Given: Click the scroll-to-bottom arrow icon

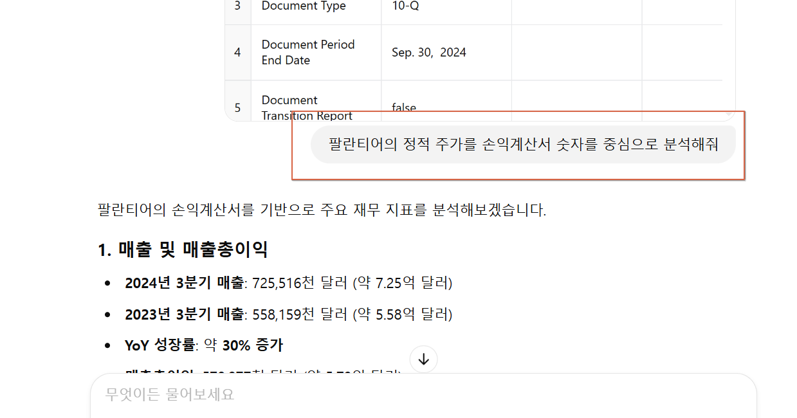Looking at the screenshot, I should tap(423, 359).
